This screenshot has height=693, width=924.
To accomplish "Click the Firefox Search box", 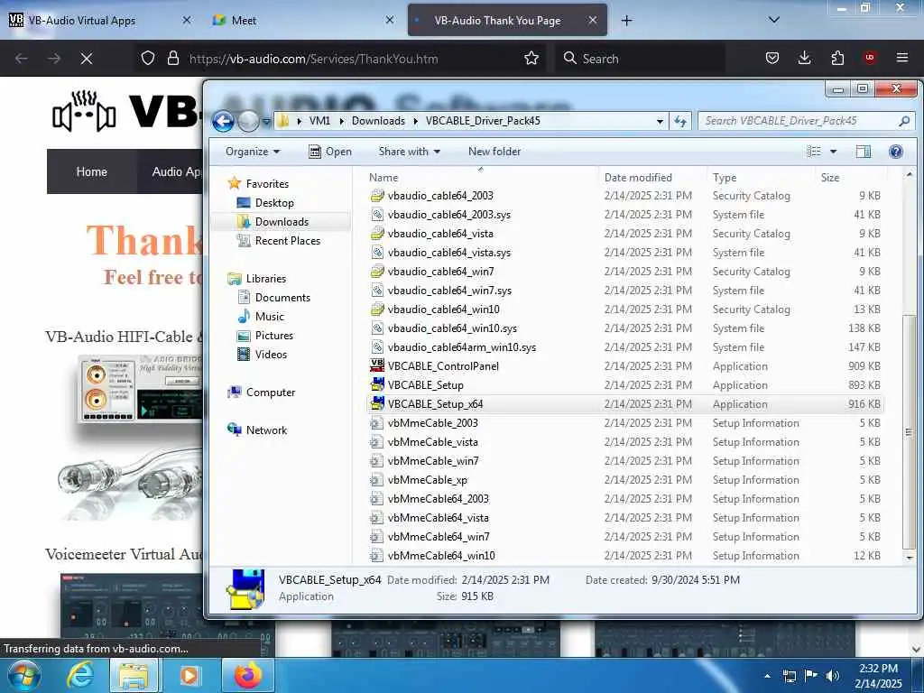I will [641, 59].
